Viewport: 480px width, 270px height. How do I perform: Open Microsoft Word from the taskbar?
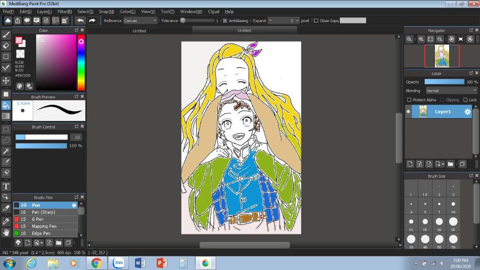pyautogui.click(x=140, y=263)
